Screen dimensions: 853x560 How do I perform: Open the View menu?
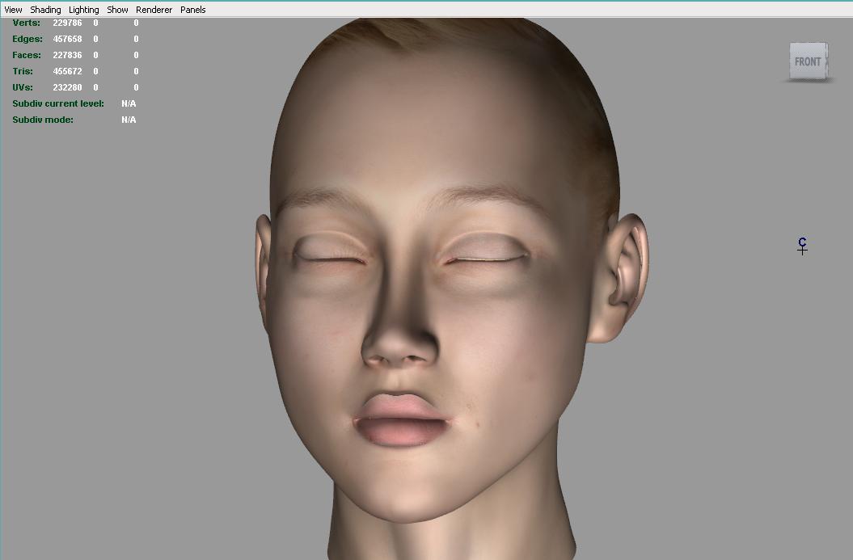pos(13,10)
